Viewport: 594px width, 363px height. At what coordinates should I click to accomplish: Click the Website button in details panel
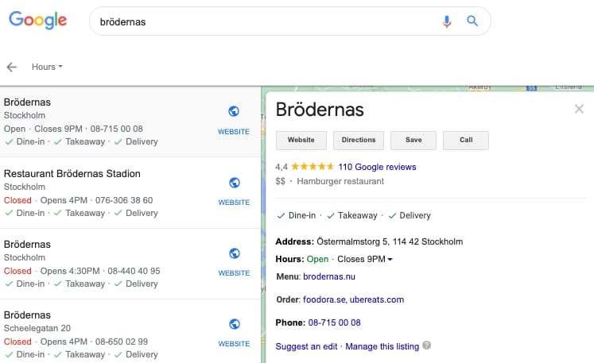[301, 140]
